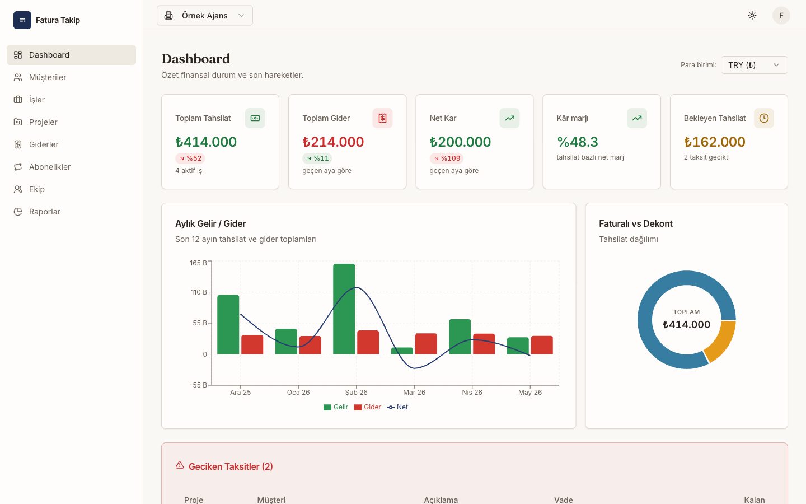The height and width of the screenshot is (504, 806).
Task: Click the warning icon beside Geciken Taksitler
Action: click(180, 465)
